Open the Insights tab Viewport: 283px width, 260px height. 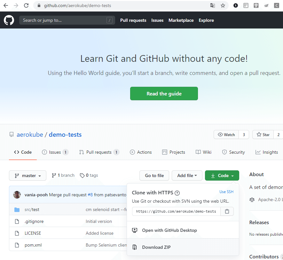click(x=267, y=152)
